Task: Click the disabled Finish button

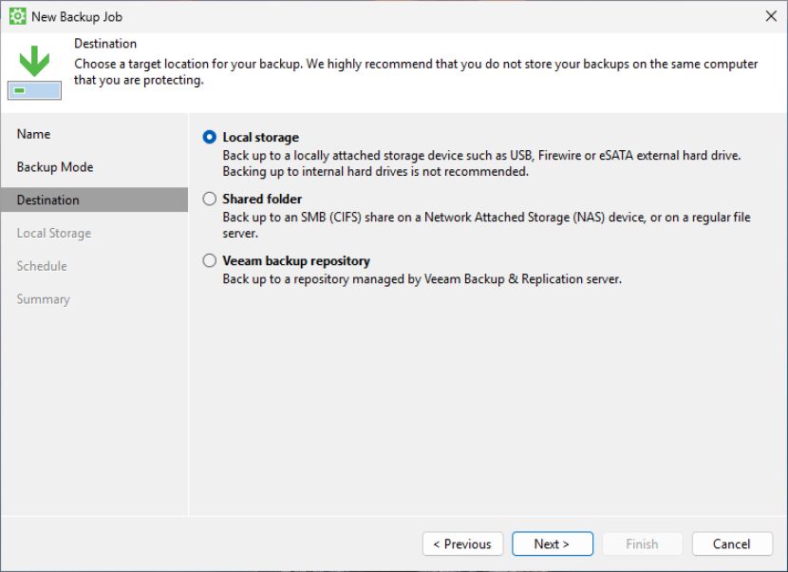Action: click(642, 543)
